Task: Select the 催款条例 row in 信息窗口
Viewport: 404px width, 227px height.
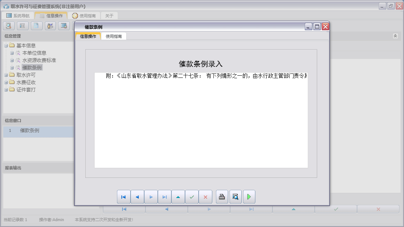Action: point(29,131)
